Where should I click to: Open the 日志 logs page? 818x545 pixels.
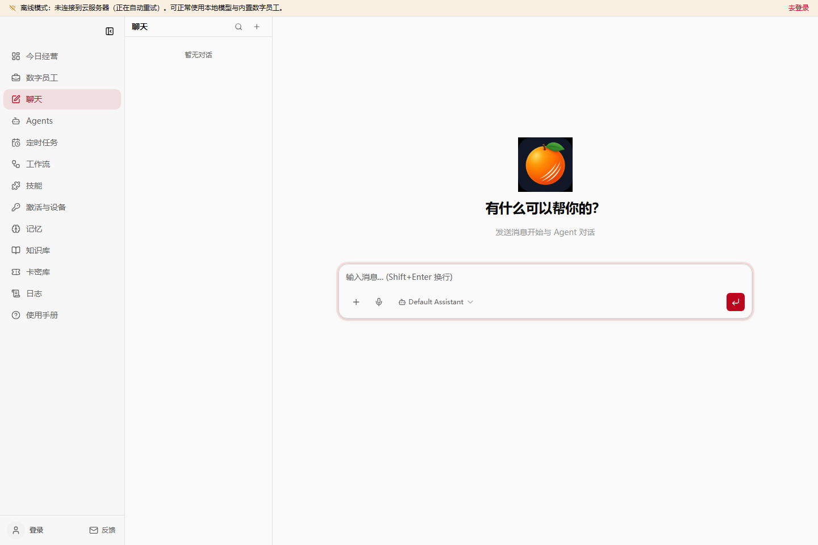62,294
